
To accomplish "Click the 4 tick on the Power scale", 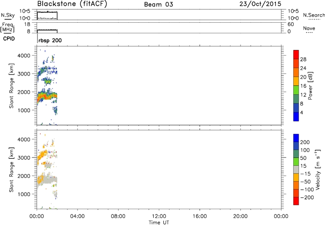I will (x=302, y=112).
